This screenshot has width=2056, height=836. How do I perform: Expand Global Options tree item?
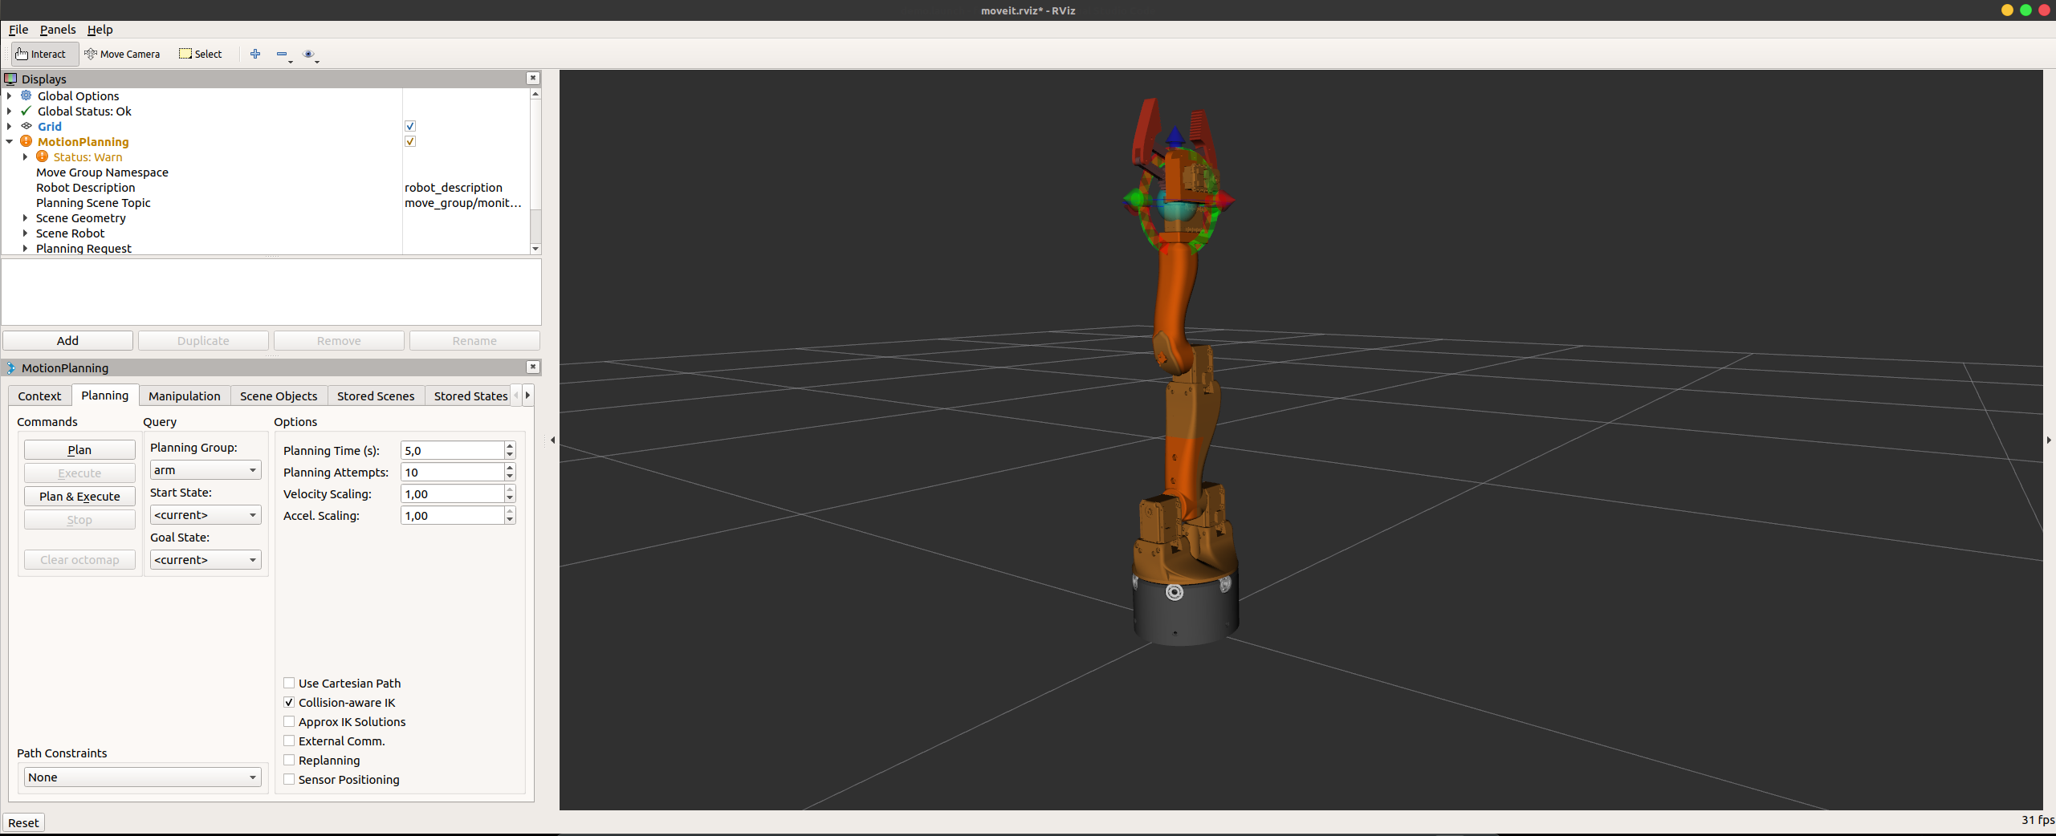[x=10, y=95]
